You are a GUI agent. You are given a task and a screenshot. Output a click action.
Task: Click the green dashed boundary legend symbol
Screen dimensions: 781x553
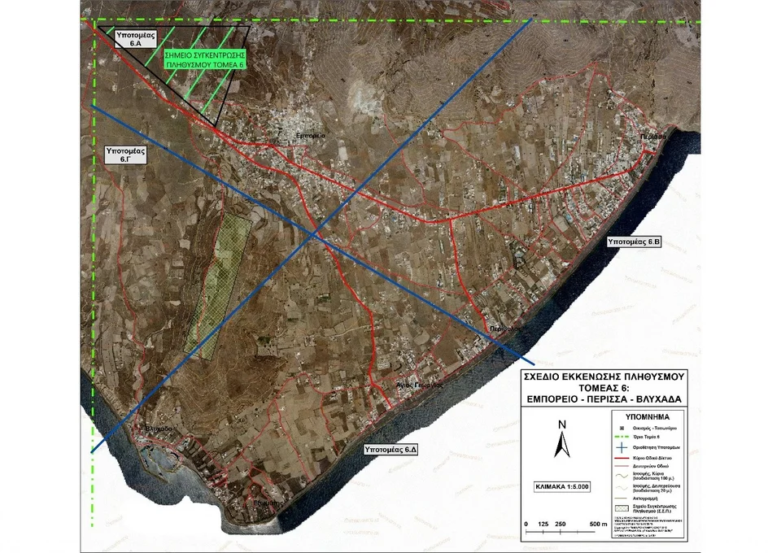click(620, 438)
